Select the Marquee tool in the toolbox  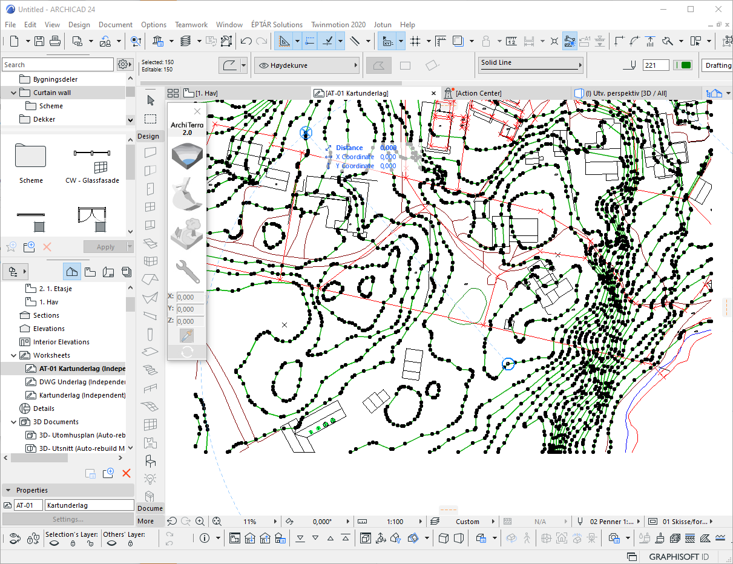pyautogui.click(x=150, y=119)
